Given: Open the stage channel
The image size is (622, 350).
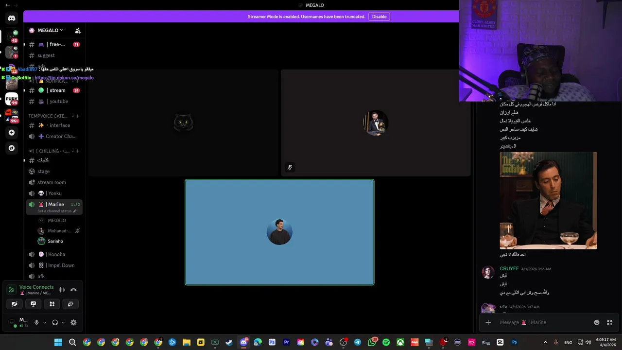Looking at the screenshot, I should 54,171.
